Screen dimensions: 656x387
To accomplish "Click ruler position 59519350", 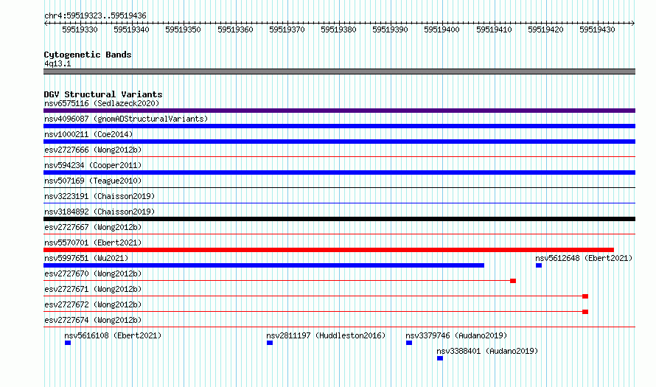I will [184, 29].
